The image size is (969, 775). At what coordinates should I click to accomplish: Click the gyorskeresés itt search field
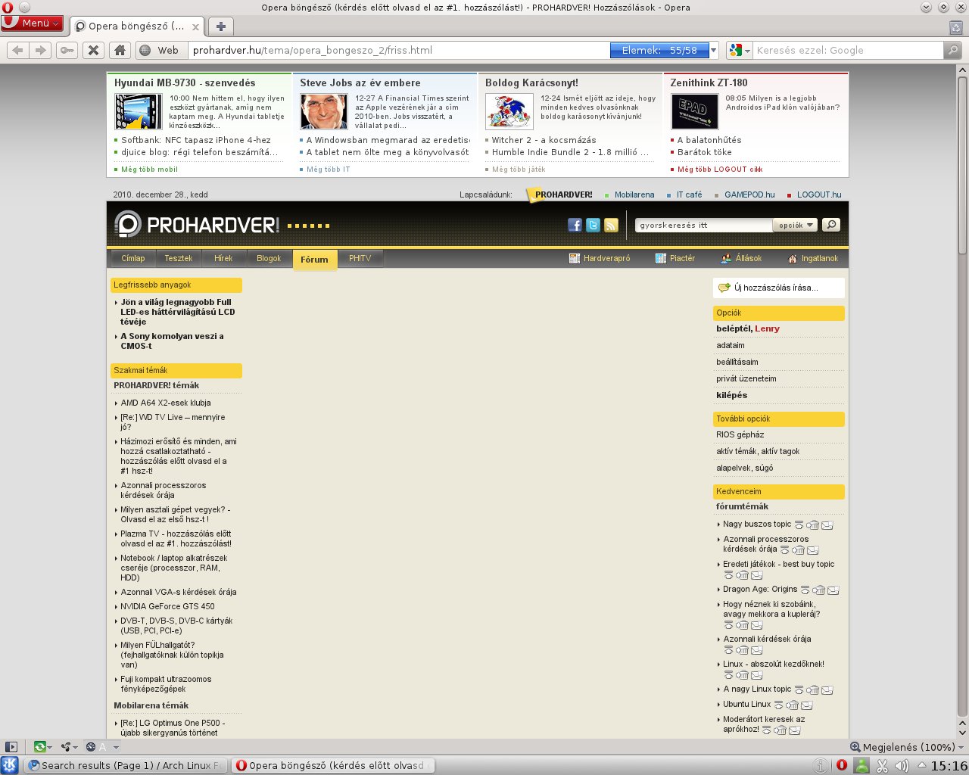[x=704, y=225]
